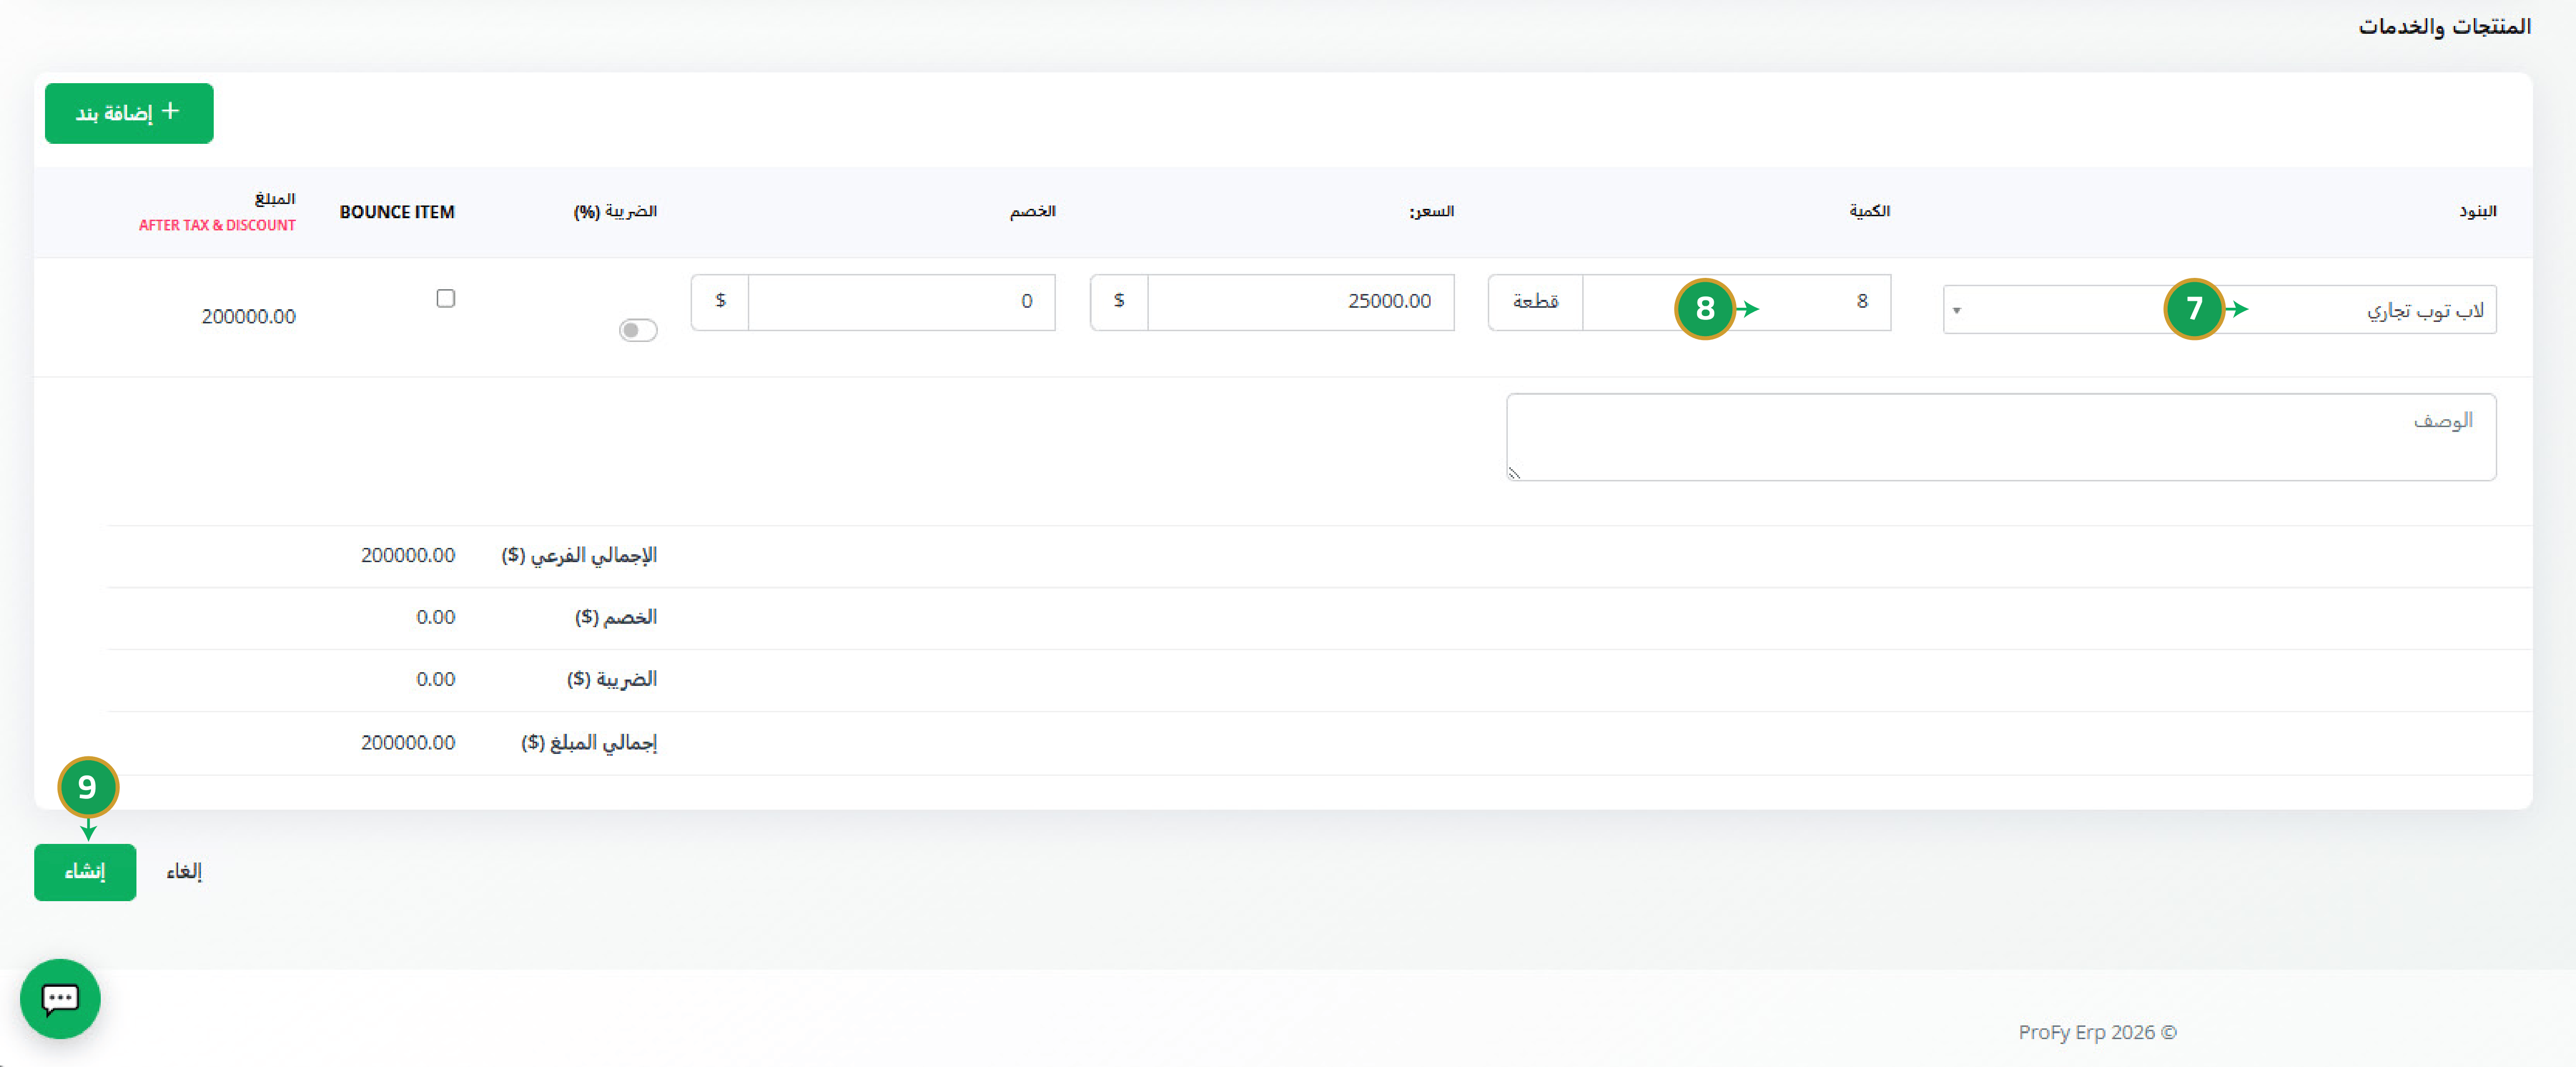Screen dimensions: 2576x1067
Task: Click the الوصف description text area
Action: point(2001,437)
